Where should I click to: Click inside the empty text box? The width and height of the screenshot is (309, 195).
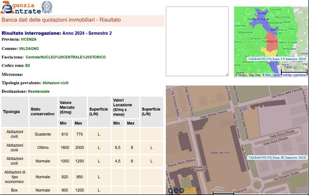[x=197, y=41]
